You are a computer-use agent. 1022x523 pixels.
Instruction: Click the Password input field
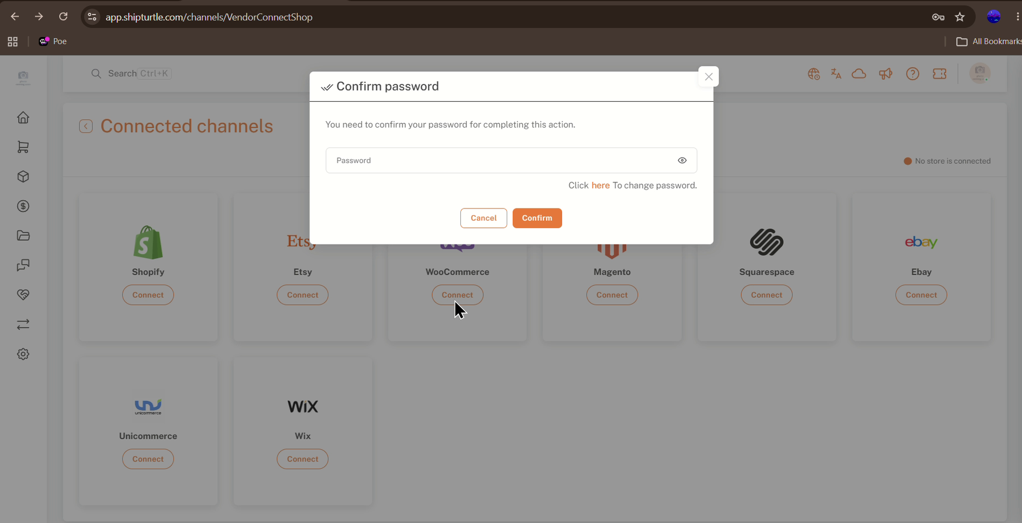[x=511, y=161]
